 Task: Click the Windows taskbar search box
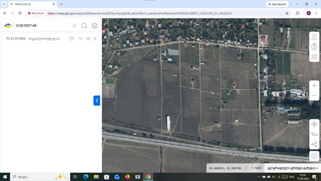pos(40,177)
